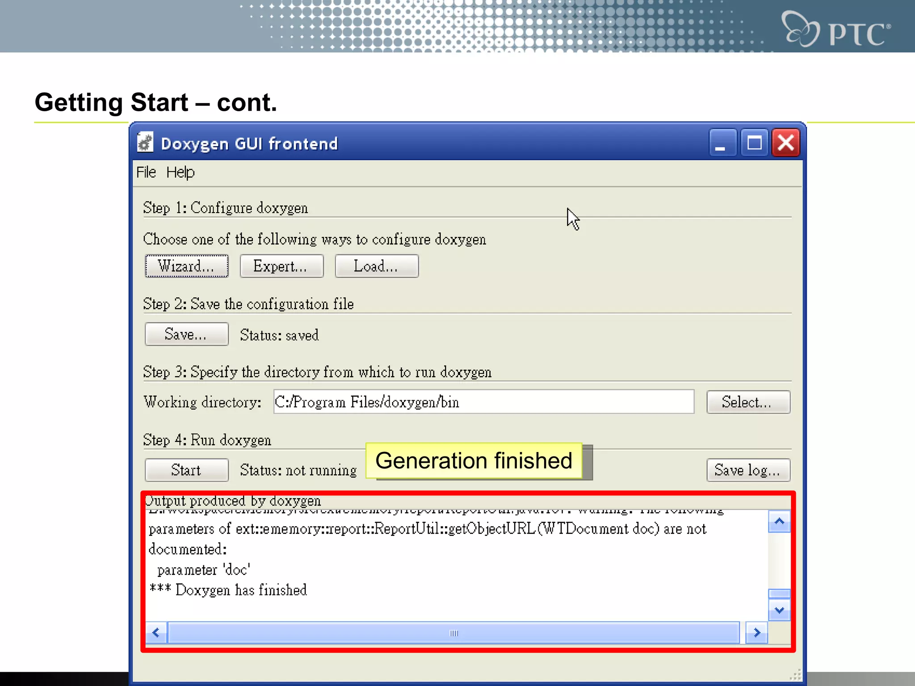Close the Doxygen GUI frontend window
Image resolution: width=915 pixels, height=686 pixels.
click(786, 143)
